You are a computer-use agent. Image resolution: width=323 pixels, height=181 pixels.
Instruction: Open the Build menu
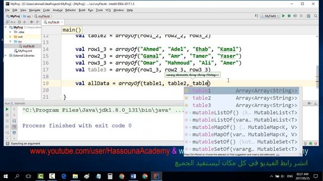point(82,10)
